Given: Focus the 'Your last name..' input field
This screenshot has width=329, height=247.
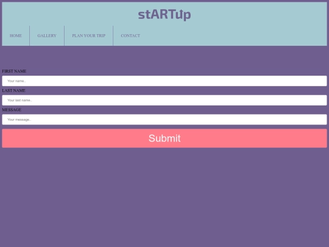Looking at the screenshot, I should coord(164,100).
